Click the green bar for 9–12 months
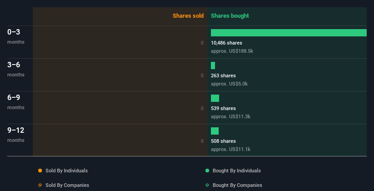This screenshot has height=191, width=374. pyautogui.click(x=215, y=131)
